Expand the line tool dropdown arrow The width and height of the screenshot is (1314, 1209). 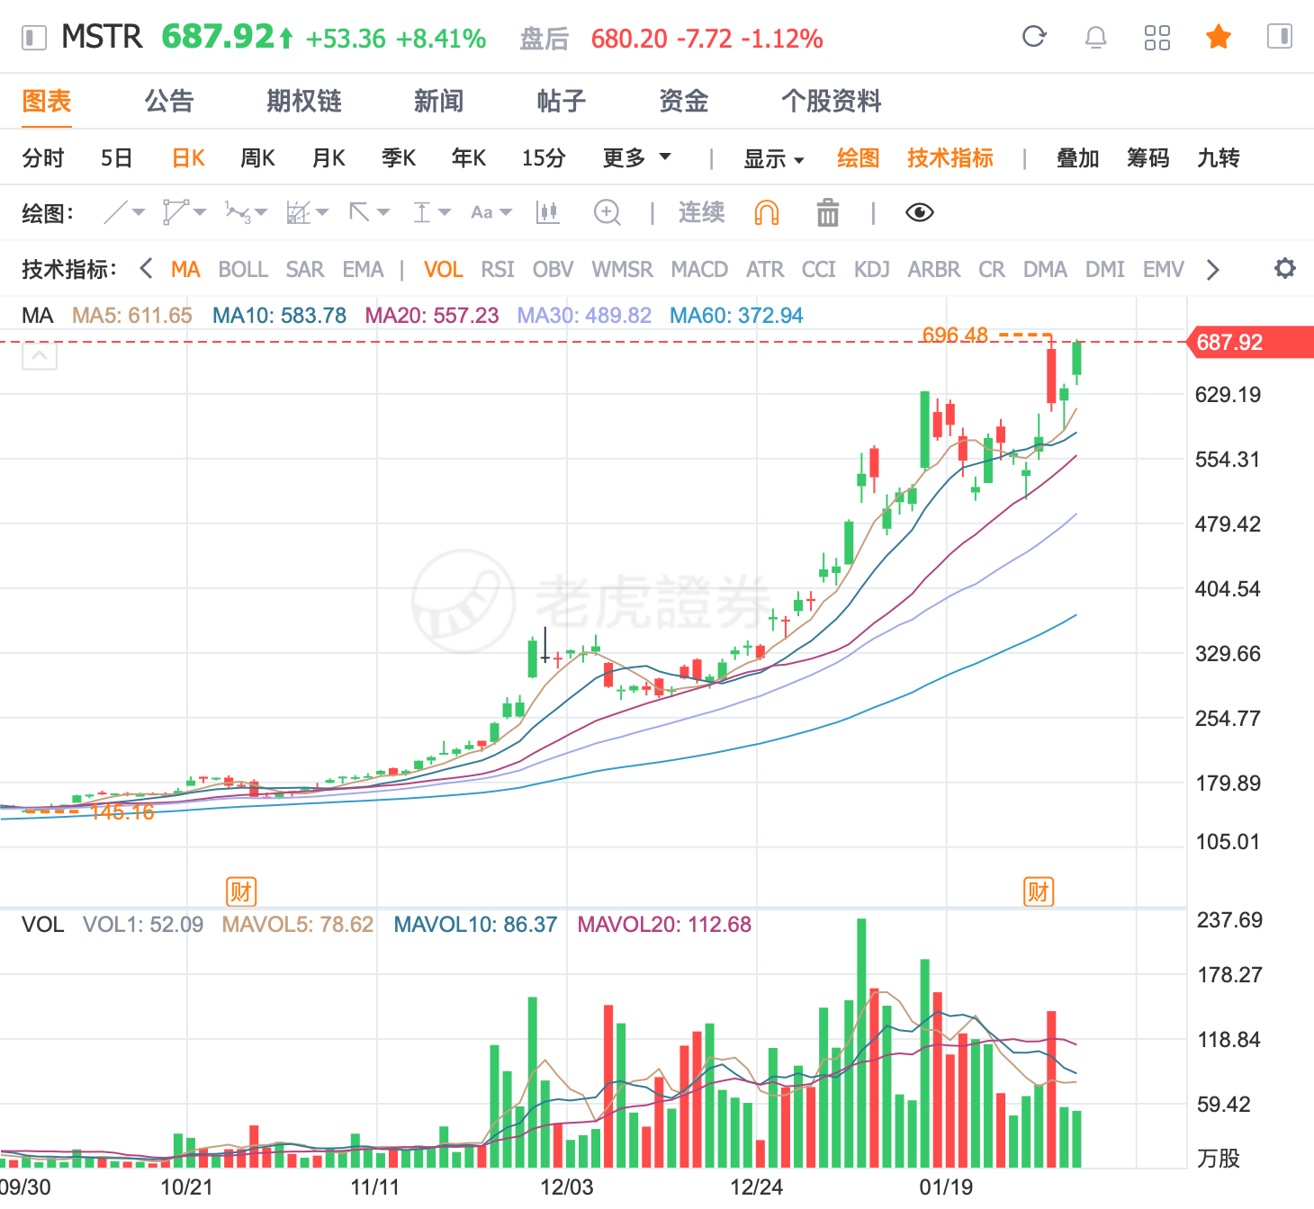point(139,212)
